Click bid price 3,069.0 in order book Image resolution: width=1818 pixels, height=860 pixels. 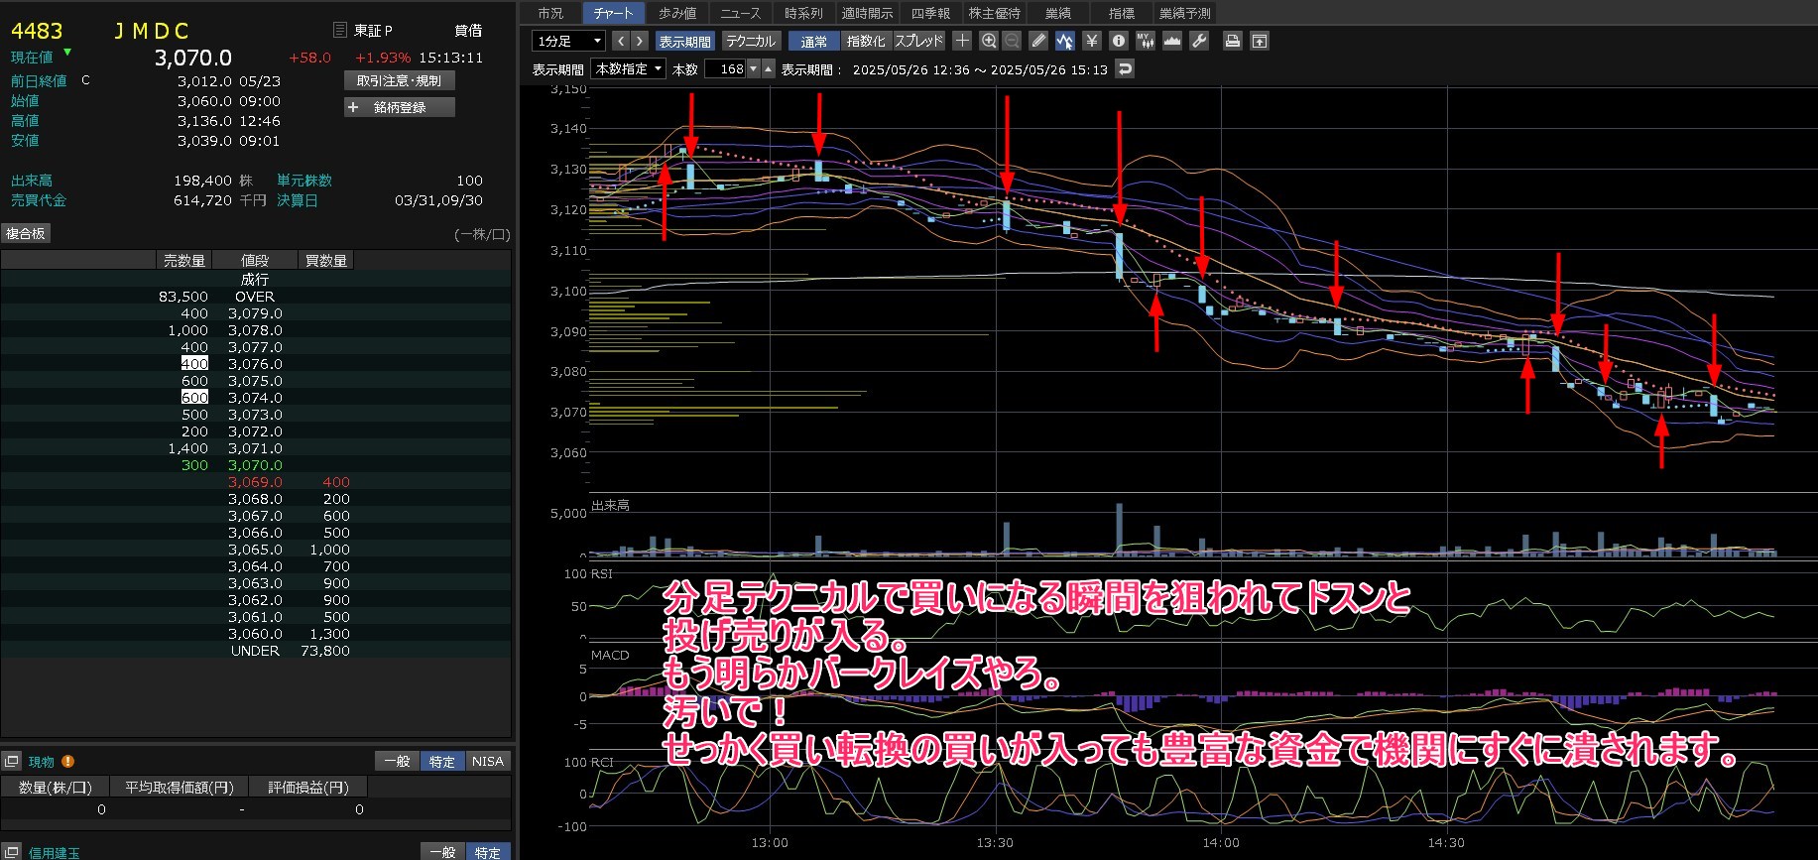click(x=255, y=482)
